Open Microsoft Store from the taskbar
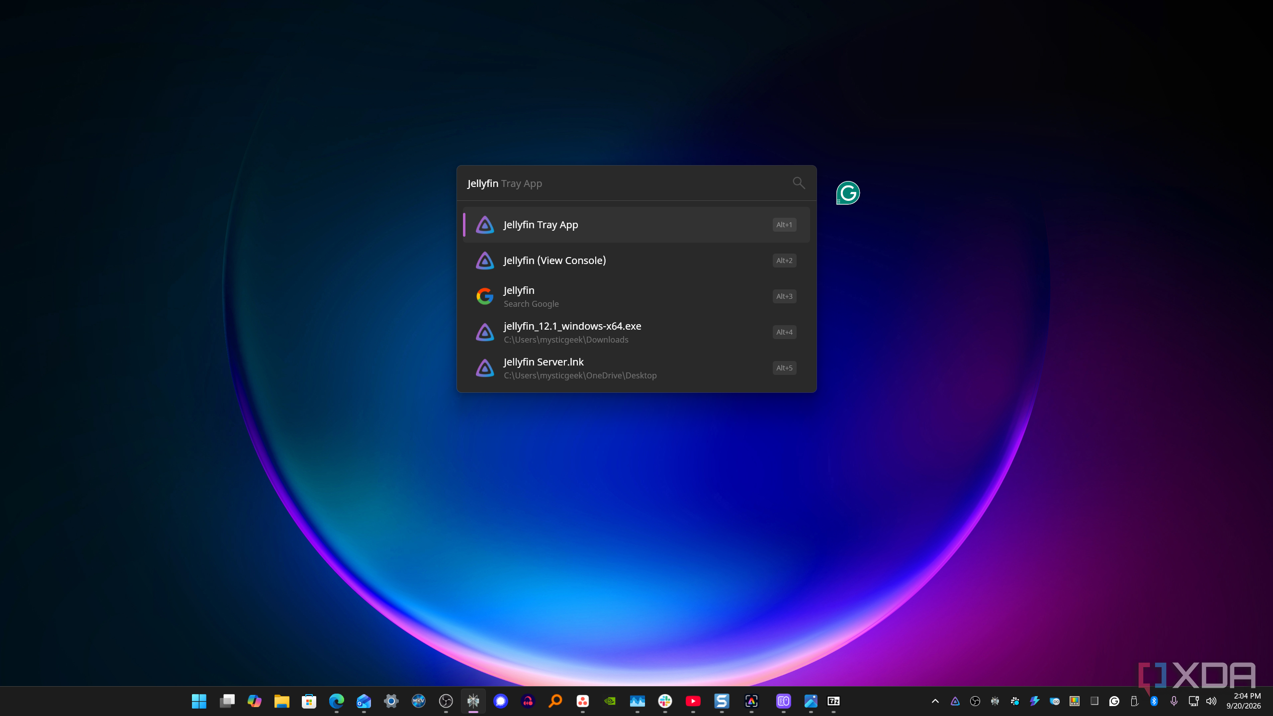This screenshot has width=1273, height=716. [x=309, y=701]
